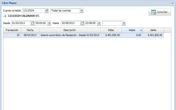Click the 23:59:59 time input
Viewport: 176px width, 110px height.
tap(91, 23)
